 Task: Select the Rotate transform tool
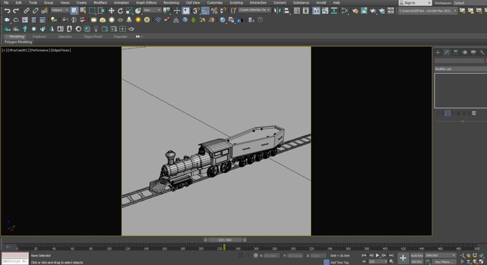point(120,10)
